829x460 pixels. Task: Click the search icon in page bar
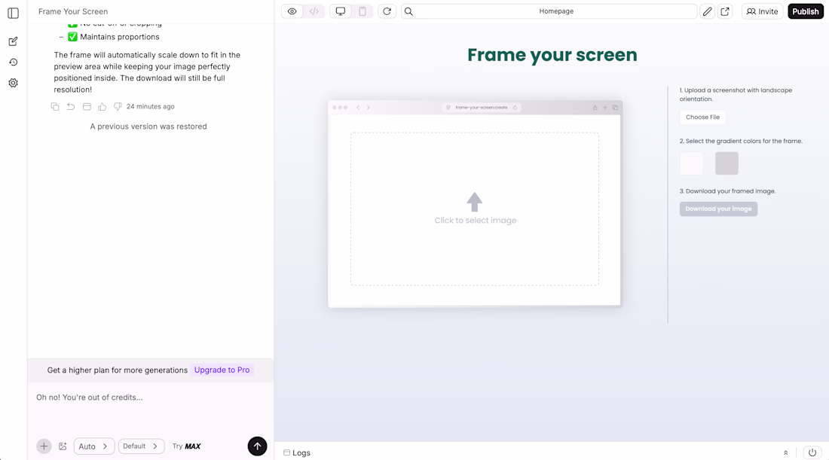(x=408, y=11)
